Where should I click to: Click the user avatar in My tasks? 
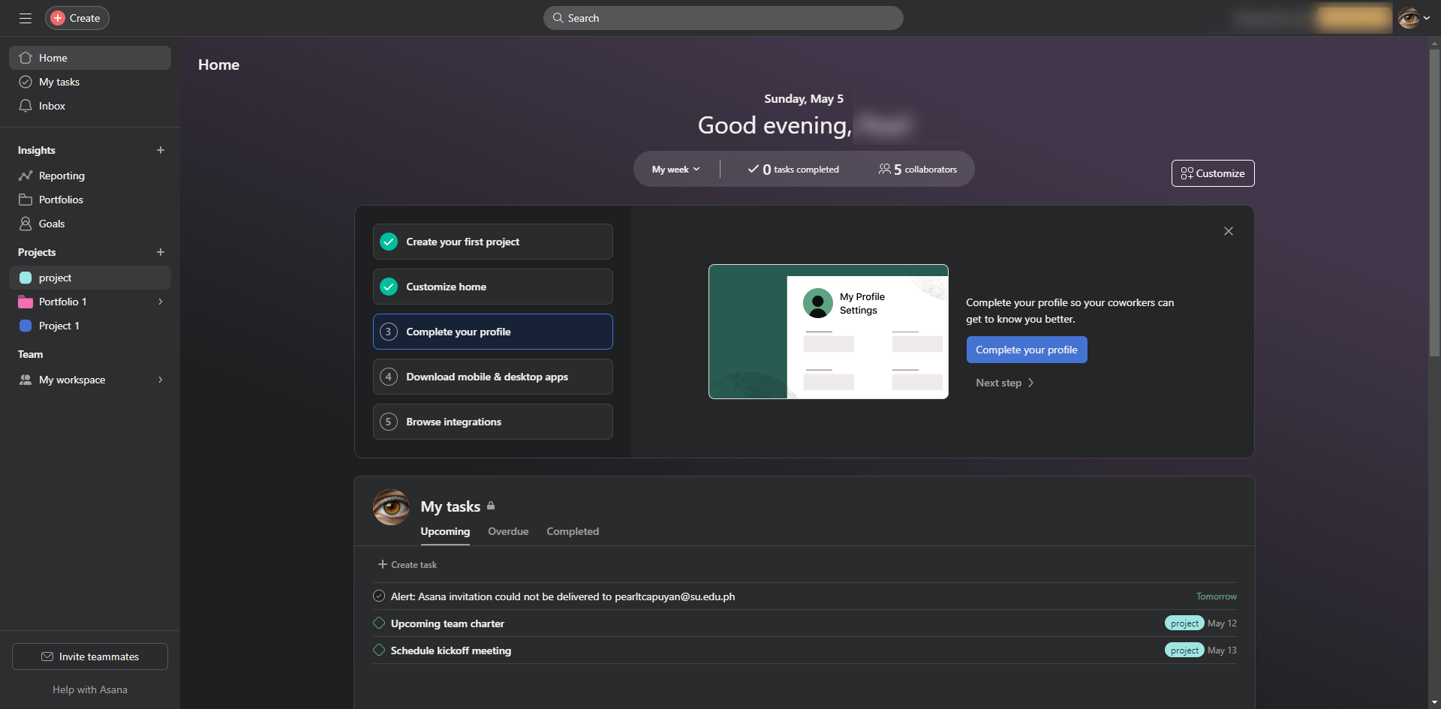[x=391, y=507]
